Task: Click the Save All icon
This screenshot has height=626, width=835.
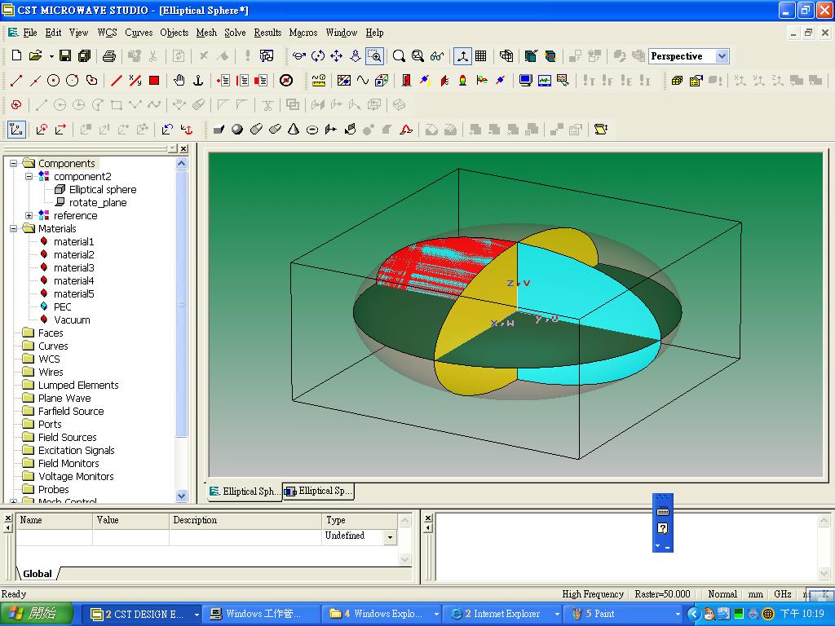Action: [x=84, y=55]
